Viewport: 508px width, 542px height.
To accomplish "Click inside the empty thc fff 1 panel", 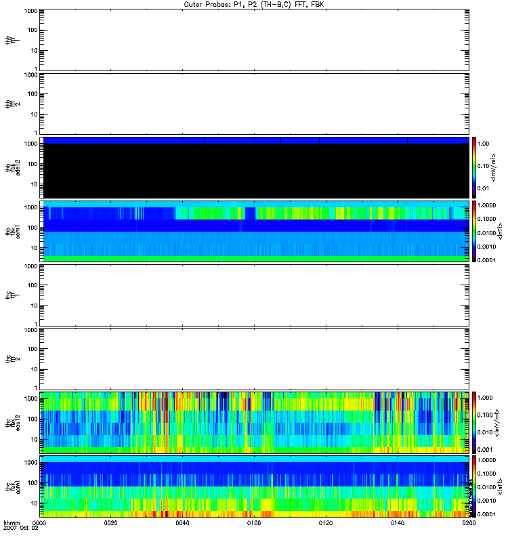I will click(254, 295).
